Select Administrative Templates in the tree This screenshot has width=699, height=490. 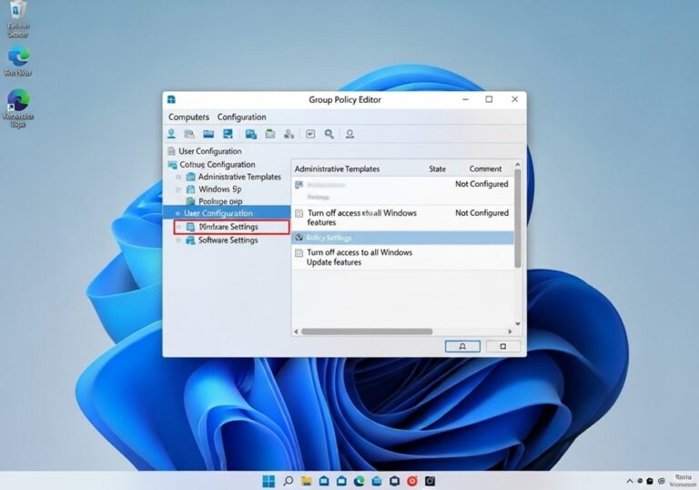pos(239,177)
